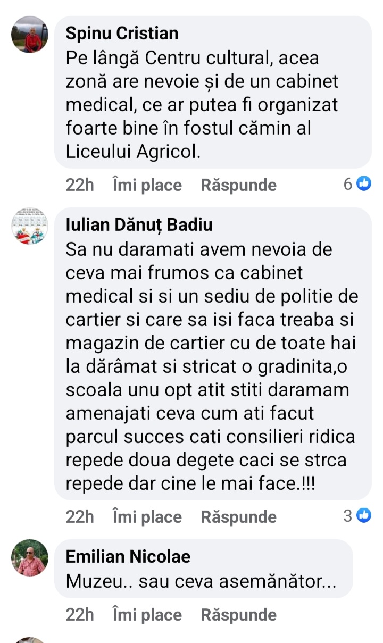Tap 'Îmi place' under Spinu Cristian's comment

coord(147,185)
